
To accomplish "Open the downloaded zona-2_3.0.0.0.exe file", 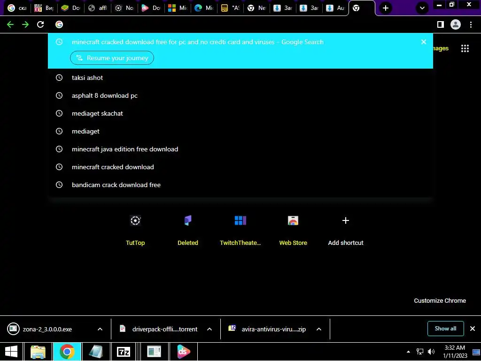I will pos(47,329).
